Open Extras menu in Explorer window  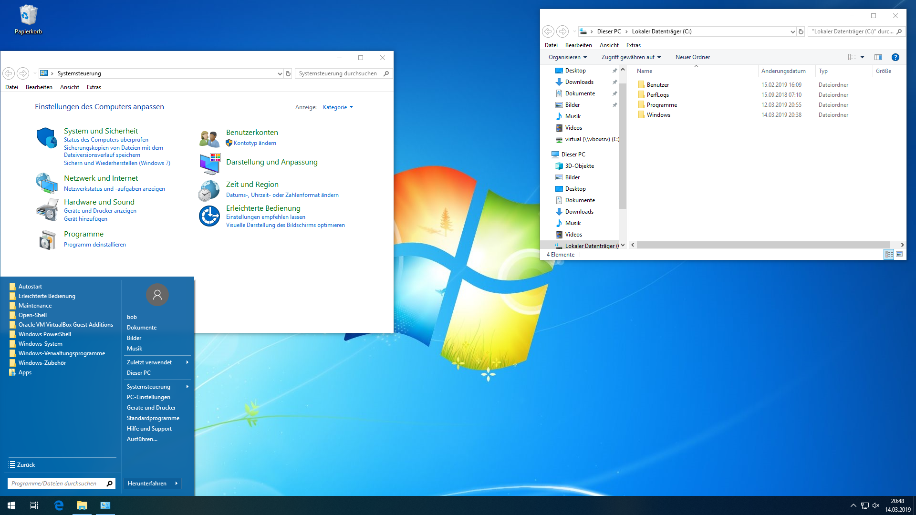tap(633, 45)
